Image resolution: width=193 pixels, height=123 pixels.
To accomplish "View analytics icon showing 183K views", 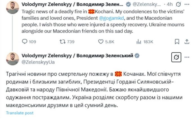I will coord(138,42).
